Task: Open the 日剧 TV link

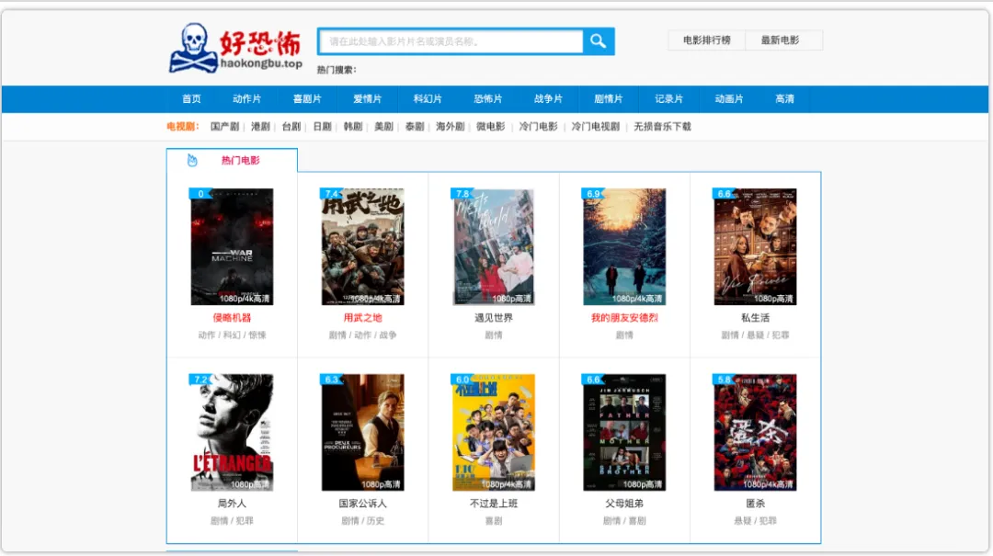Action: (323, 127)
